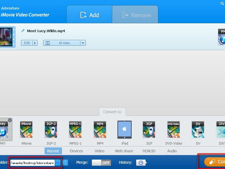Select the 3GP-2 output format icon

51,130
